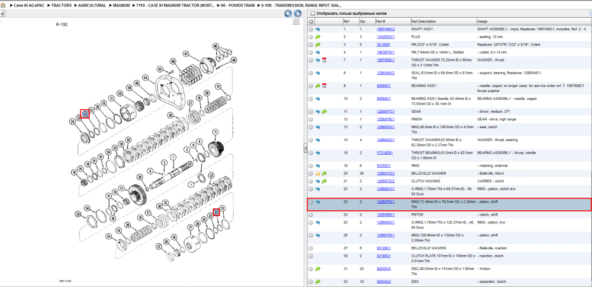Click green arrow on Ref 9 BEARING ASSY row
The image size is (592, 287).
[x=317, y=86]
